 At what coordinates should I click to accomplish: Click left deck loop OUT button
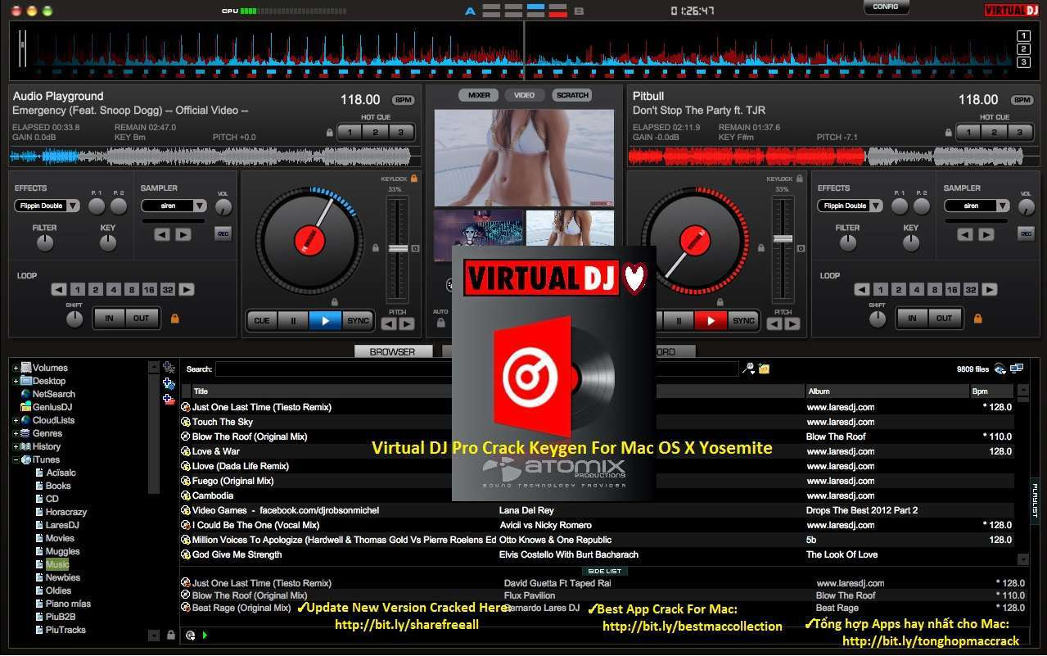142,318
